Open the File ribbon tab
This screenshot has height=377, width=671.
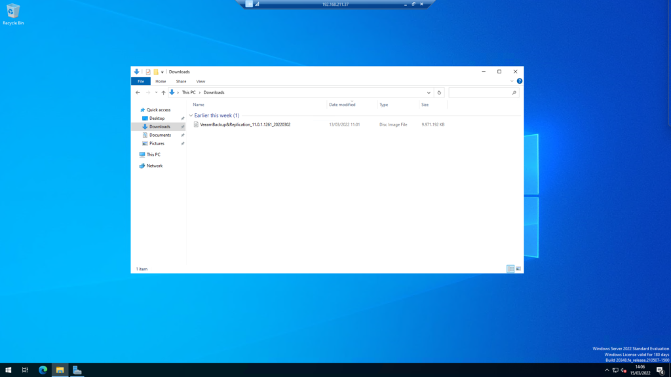pos(141,81)
